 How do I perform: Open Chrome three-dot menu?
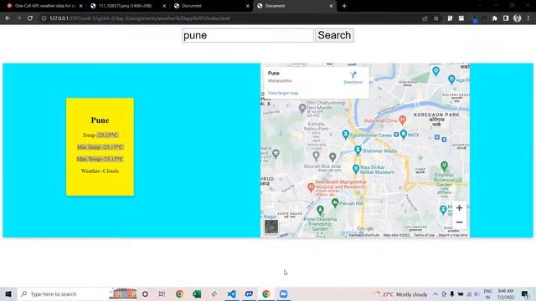528,18
